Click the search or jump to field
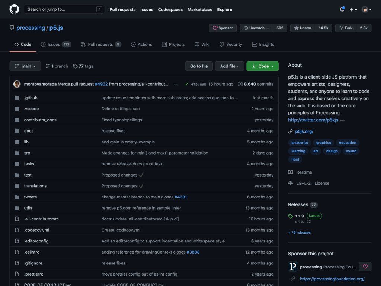This screenshot has width=381, height=286. pyautogui.click(x=63, y=9)
